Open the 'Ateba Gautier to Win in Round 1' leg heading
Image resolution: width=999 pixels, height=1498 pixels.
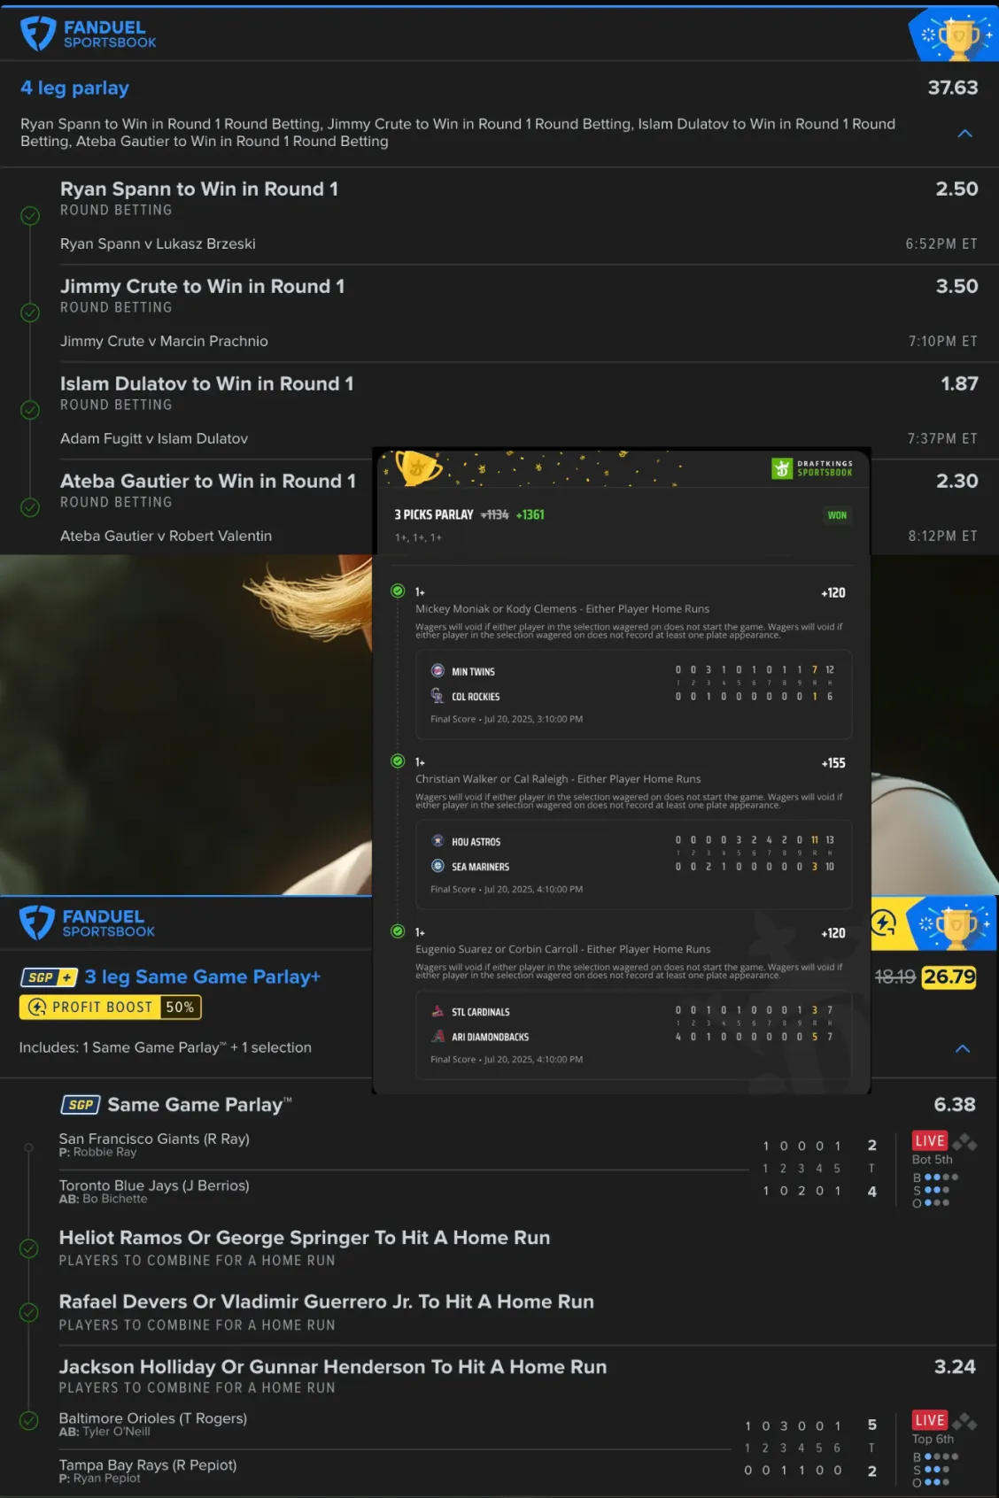pyautogui.click(x=208, y=481)
